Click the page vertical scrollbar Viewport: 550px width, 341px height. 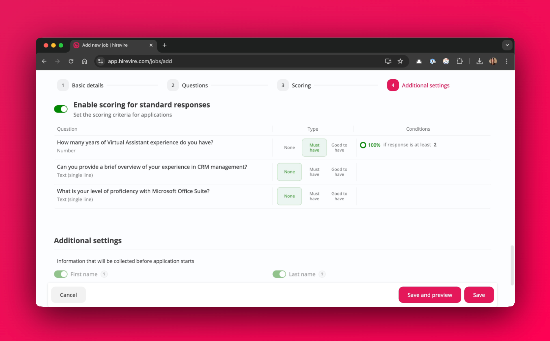coord(512,265)
